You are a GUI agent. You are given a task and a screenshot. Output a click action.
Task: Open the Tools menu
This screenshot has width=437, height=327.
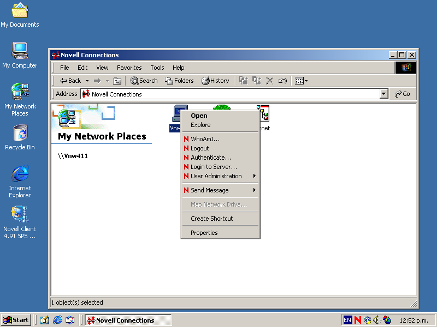pyautogui.click(x=157, y=68)
